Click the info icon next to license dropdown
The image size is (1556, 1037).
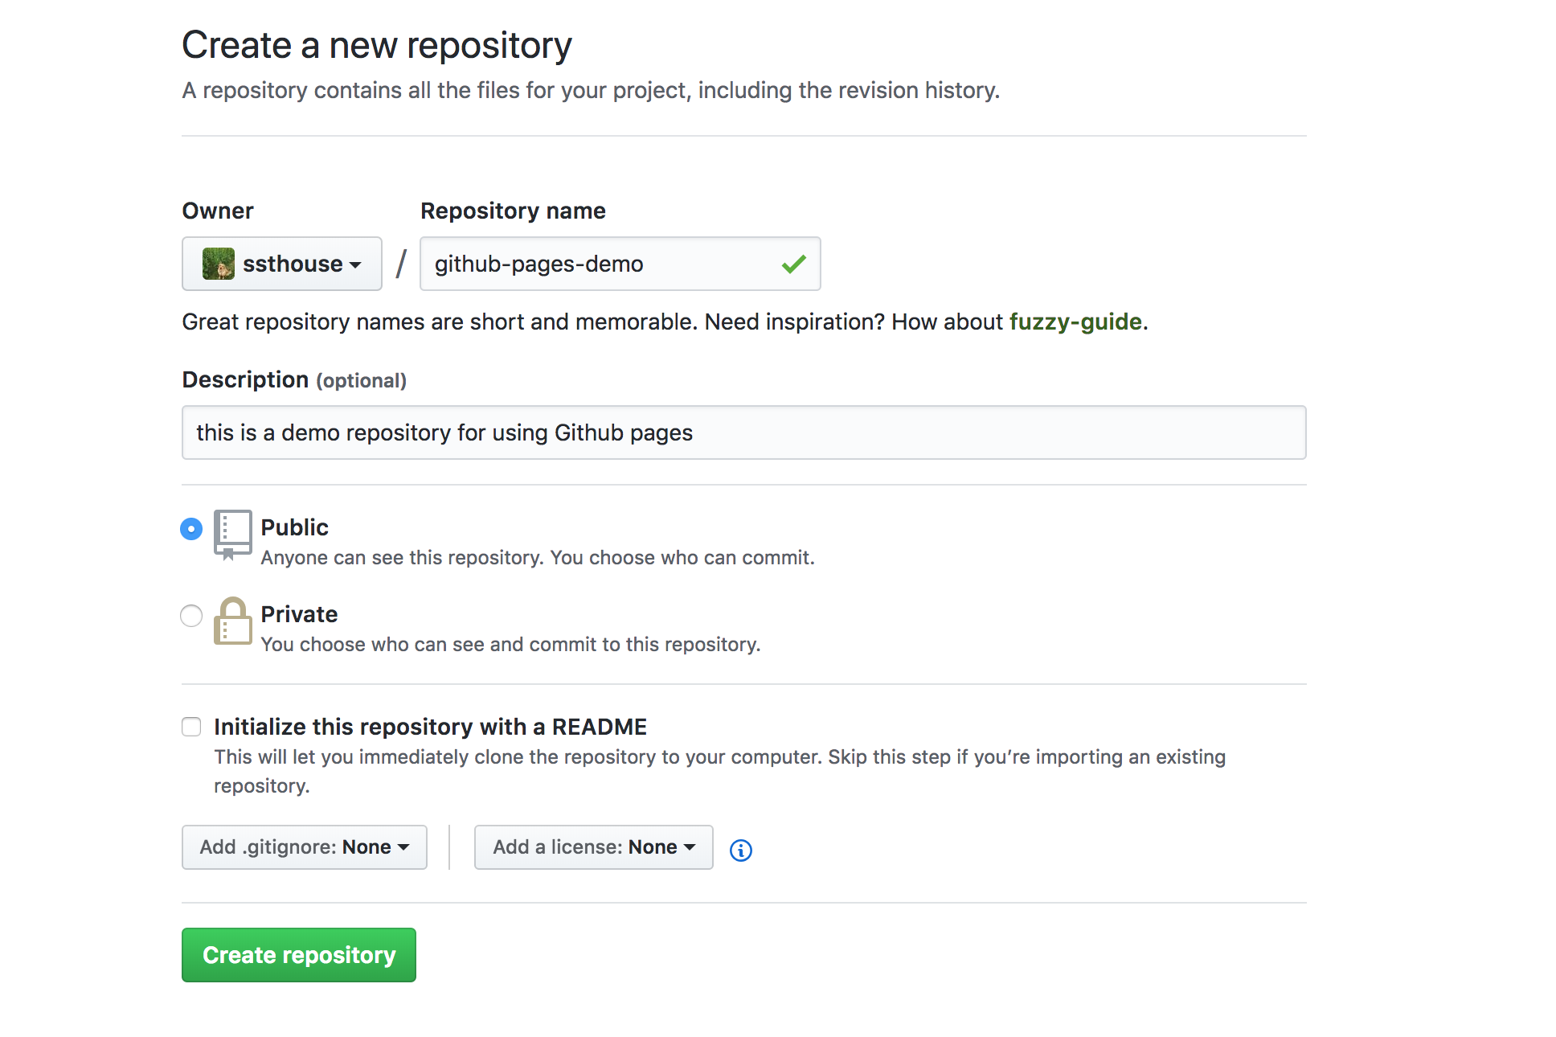[740, 850]
